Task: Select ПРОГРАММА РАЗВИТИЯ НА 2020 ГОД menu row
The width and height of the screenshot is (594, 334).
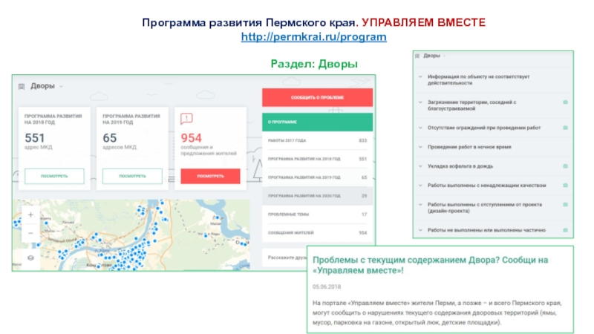Action: coord(317,196)
